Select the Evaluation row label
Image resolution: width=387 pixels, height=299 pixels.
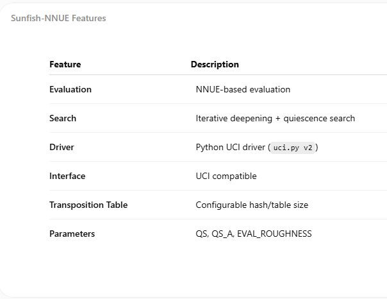coord(70,89)
